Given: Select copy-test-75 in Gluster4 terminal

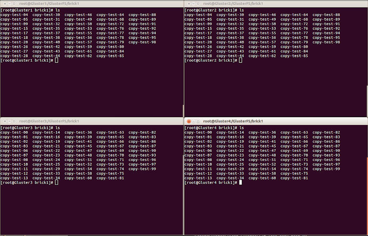Looking at the screenshot, I should pos(294,174).
